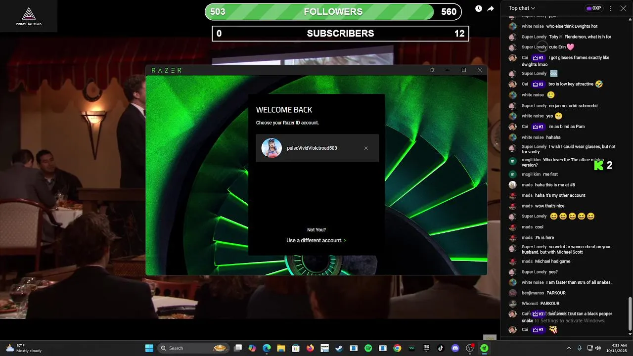Image resolution: width=633 pixels, height=356 pixels.
Task: Launch Copilot from the taskbar
Action: tap(252, 348)
